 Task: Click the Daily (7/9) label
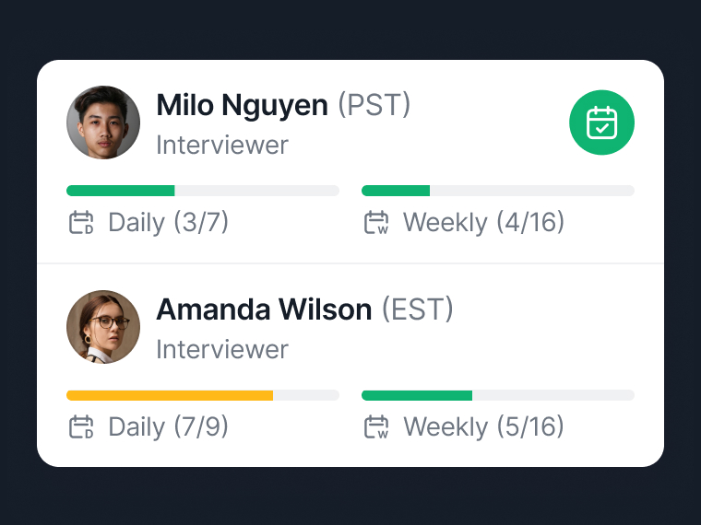coord(169,426)
